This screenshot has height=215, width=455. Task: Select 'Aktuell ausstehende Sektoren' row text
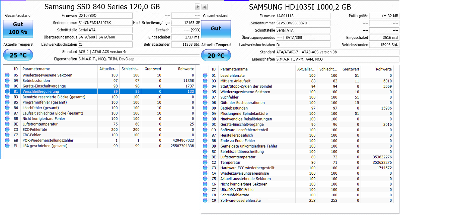pyautogui.click(x=246, y=179)
